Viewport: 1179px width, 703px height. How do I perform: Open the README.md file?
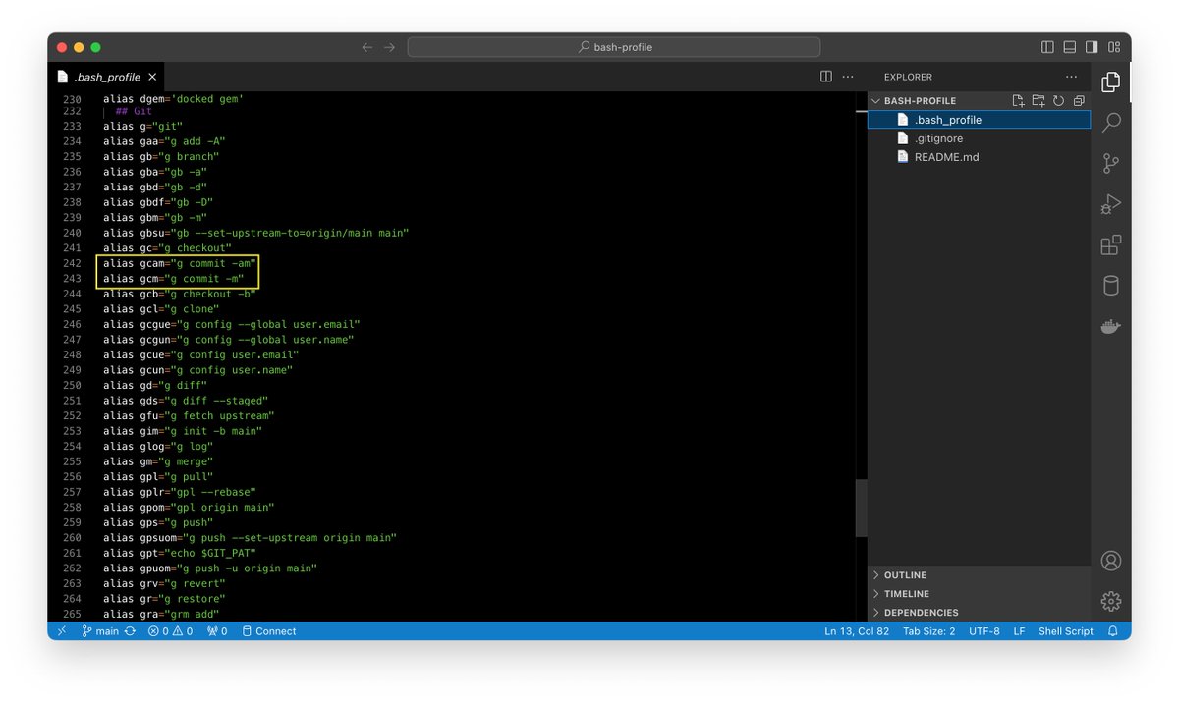pos(980,157)
